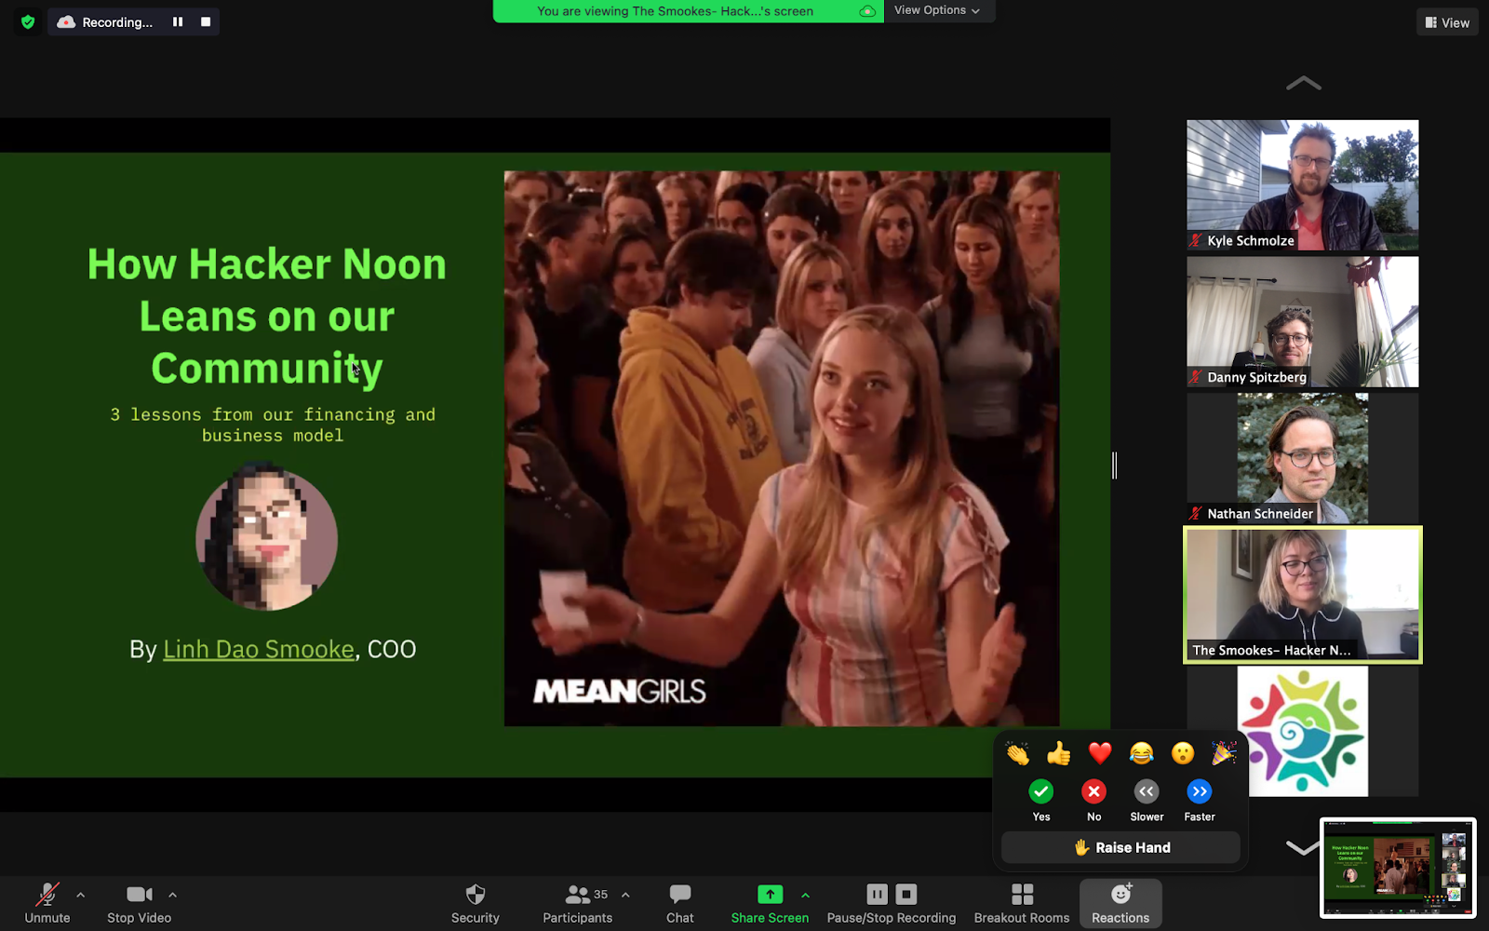Toggle the Reactions panel
The height and width of the screenshot is (931, 1489).
click(1120, 903)
